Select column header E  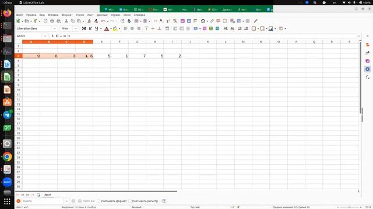pos(101,42)
